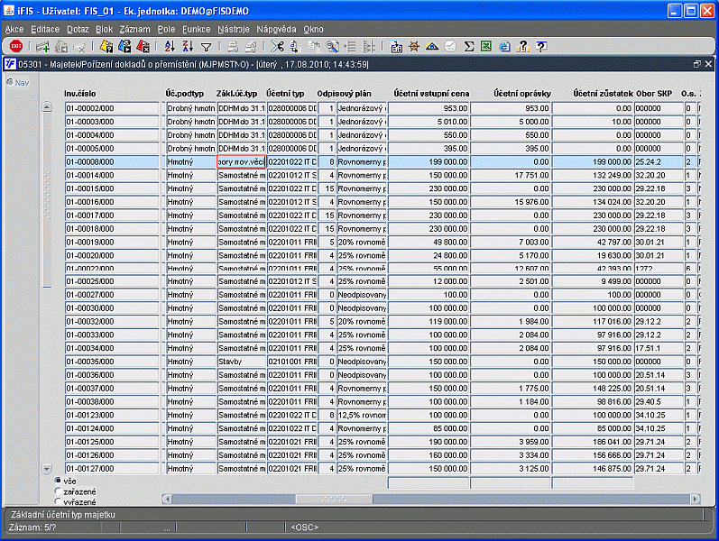Image resolution: width=719 pixels, height=541 pixels.
Task: Click inventory number field 01-00014/000
Action: pos(112,175)
